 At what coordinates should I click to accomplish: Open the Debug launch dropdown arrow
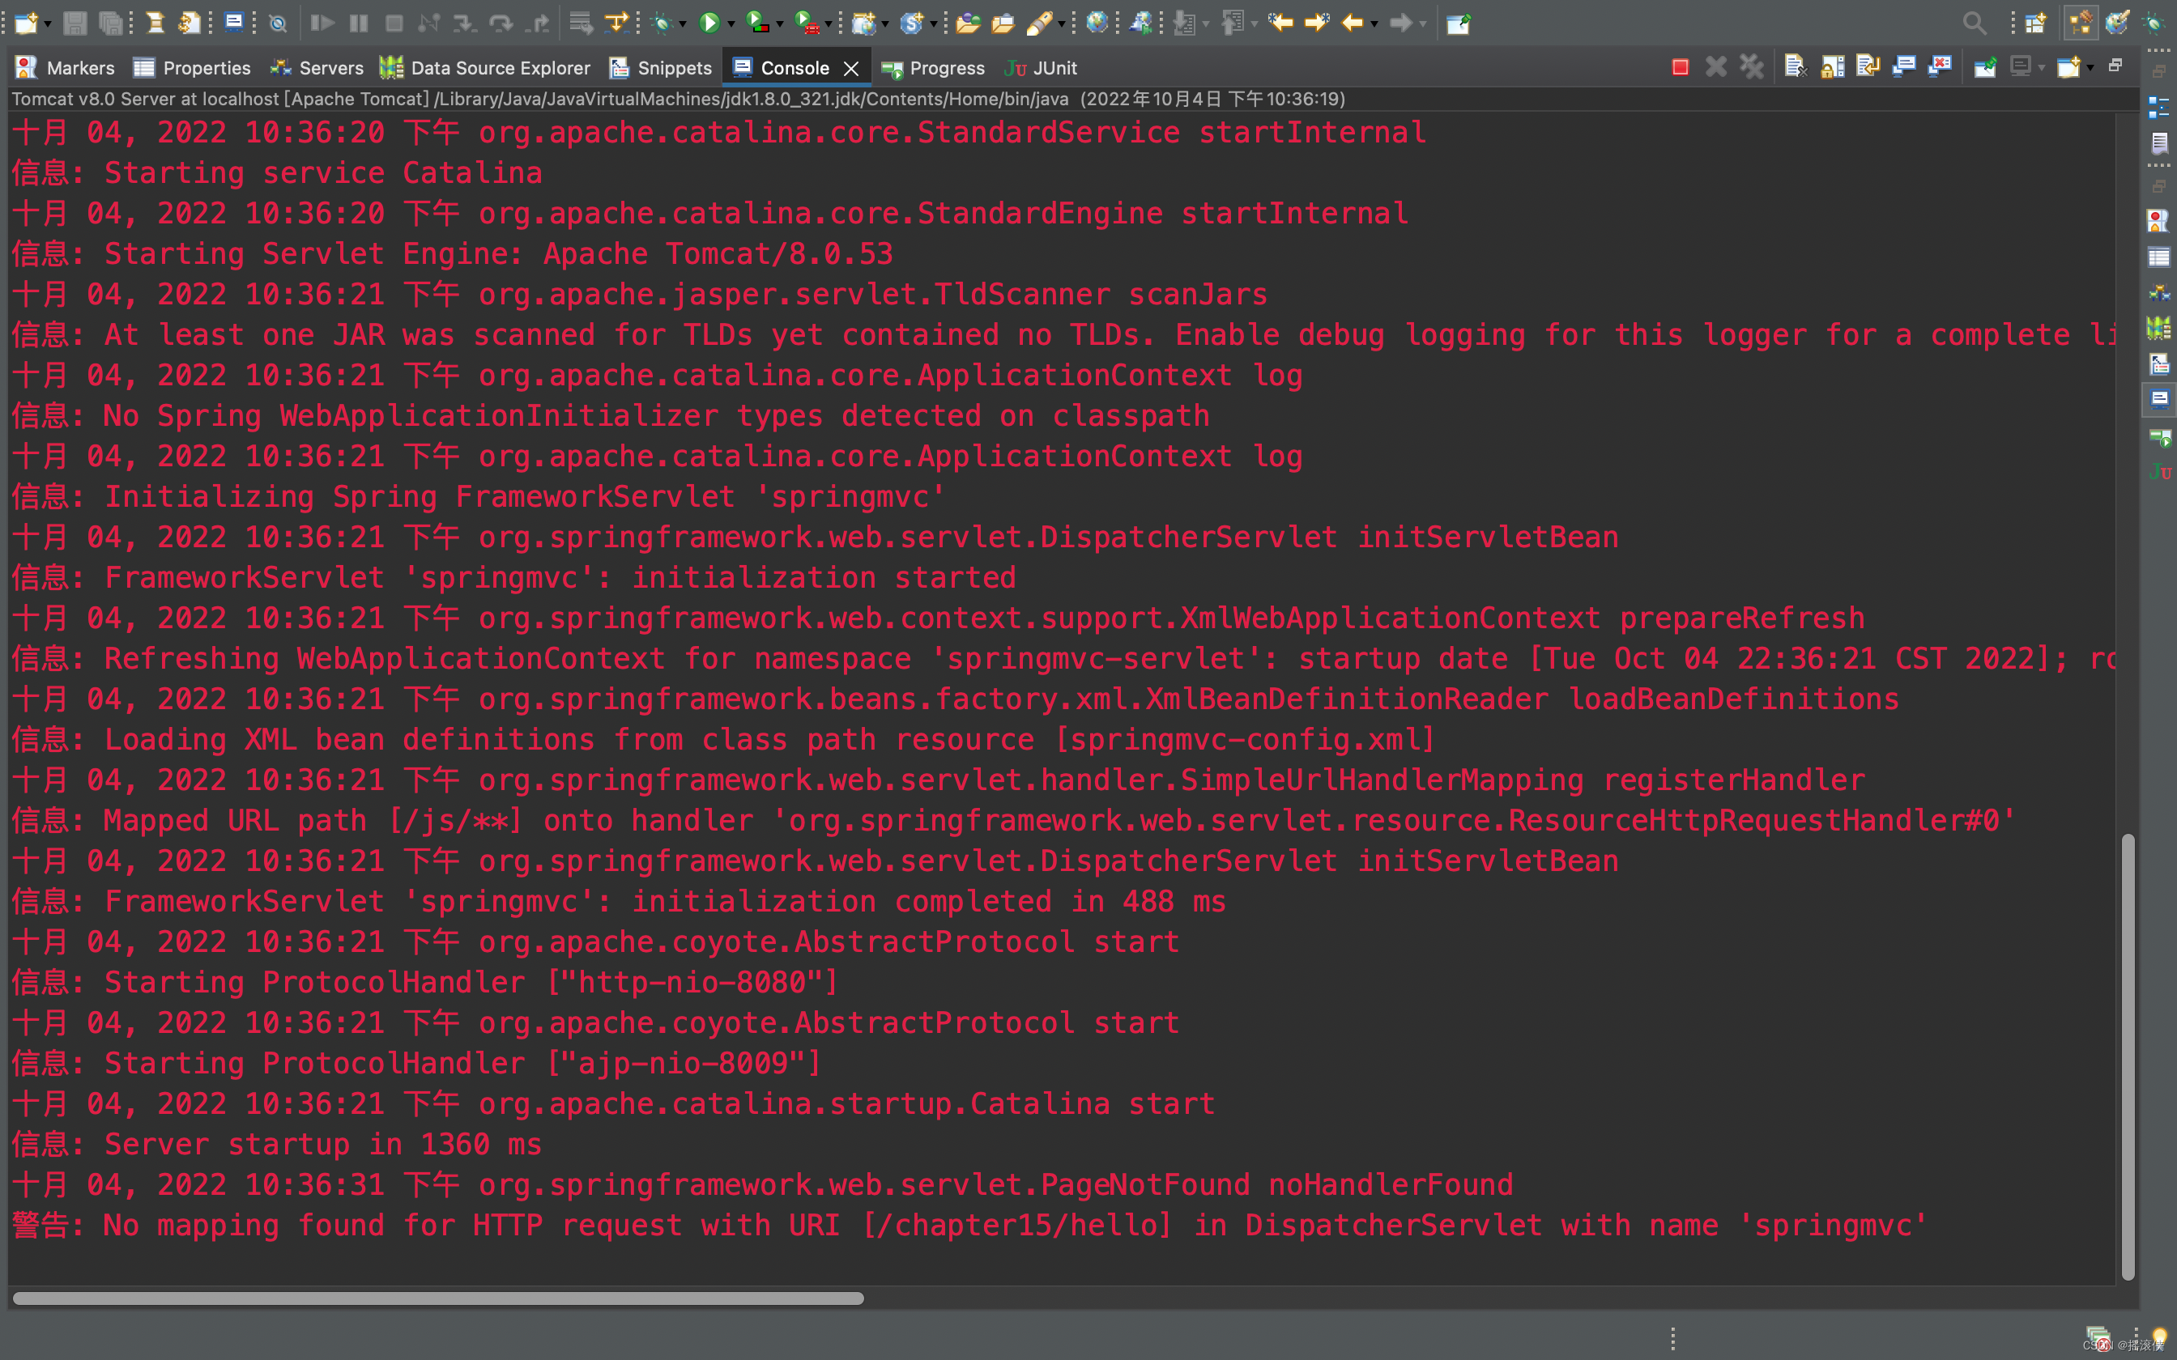(x=683, y=24)
